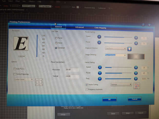Click the vertical resolution DPI slider
Image resolution: width=159 pixels, height=119 pixels.
[x=37, y=46]
